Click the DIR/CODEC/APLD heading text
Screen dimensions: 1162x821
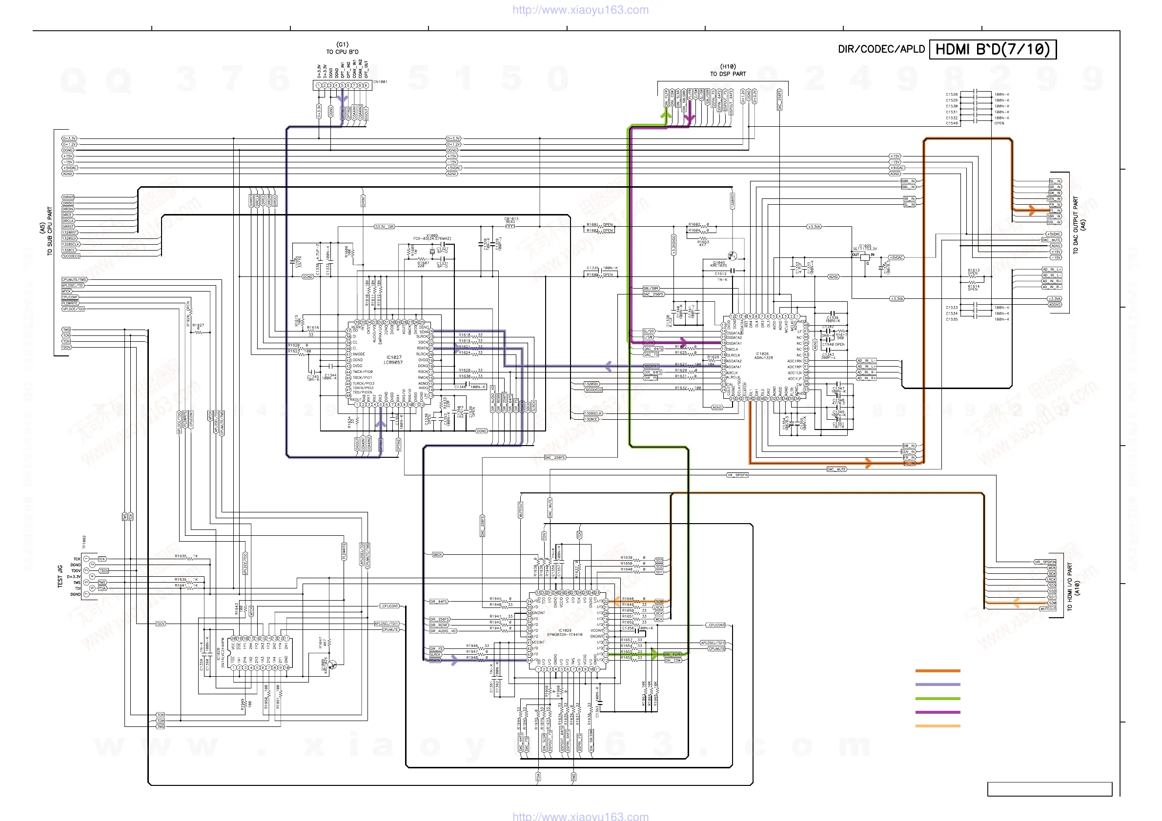point(881,49)
